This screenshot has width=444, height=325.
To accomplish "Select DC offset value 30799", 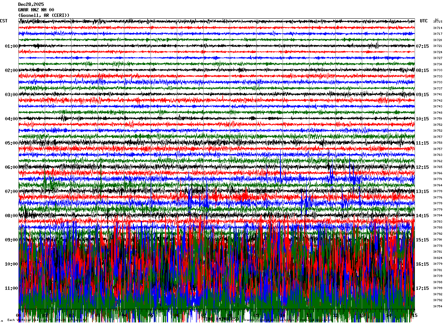I will point(438,288).
